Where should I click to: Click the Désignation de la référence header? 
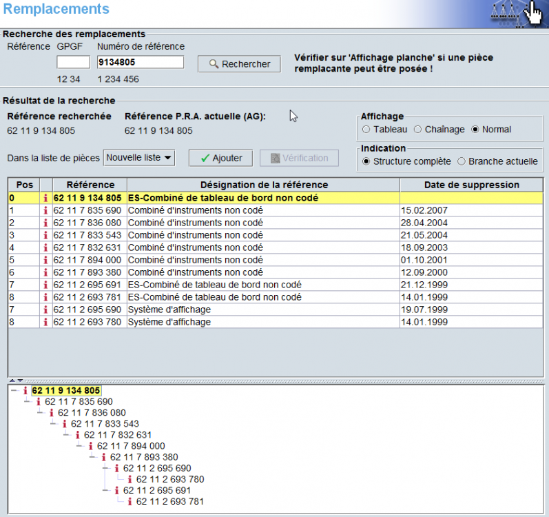tap(264, 185)
